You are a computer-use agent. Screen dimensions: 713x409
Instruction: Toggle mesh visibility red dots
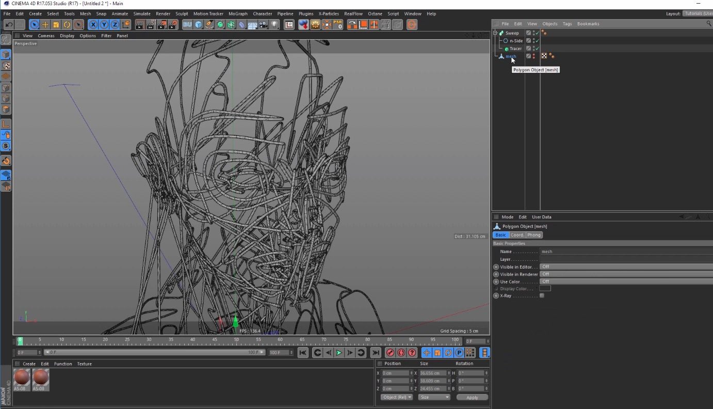point(533,56)
